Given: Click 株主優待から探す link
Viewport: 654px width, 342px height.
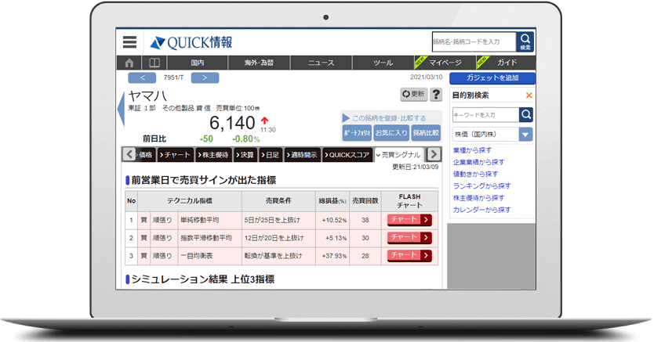Looking at the screenshot, I should click(478, 198).
